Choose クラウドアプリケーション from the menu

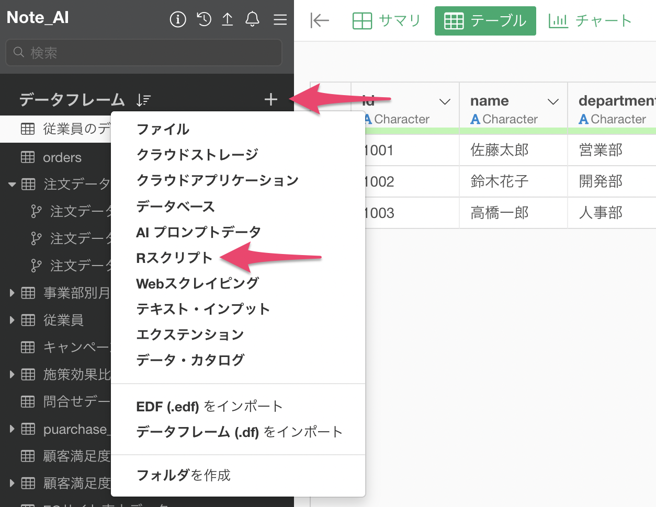pyautogui.click(x=217, y=180)
